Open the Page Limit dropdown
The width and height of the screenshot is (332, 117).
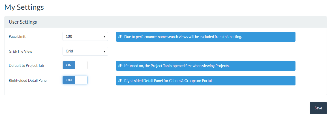tap(85, 36)
